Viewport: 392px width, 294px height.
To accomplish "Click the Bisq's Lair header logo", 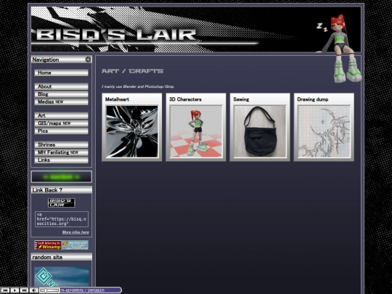I will click(116, 35).
